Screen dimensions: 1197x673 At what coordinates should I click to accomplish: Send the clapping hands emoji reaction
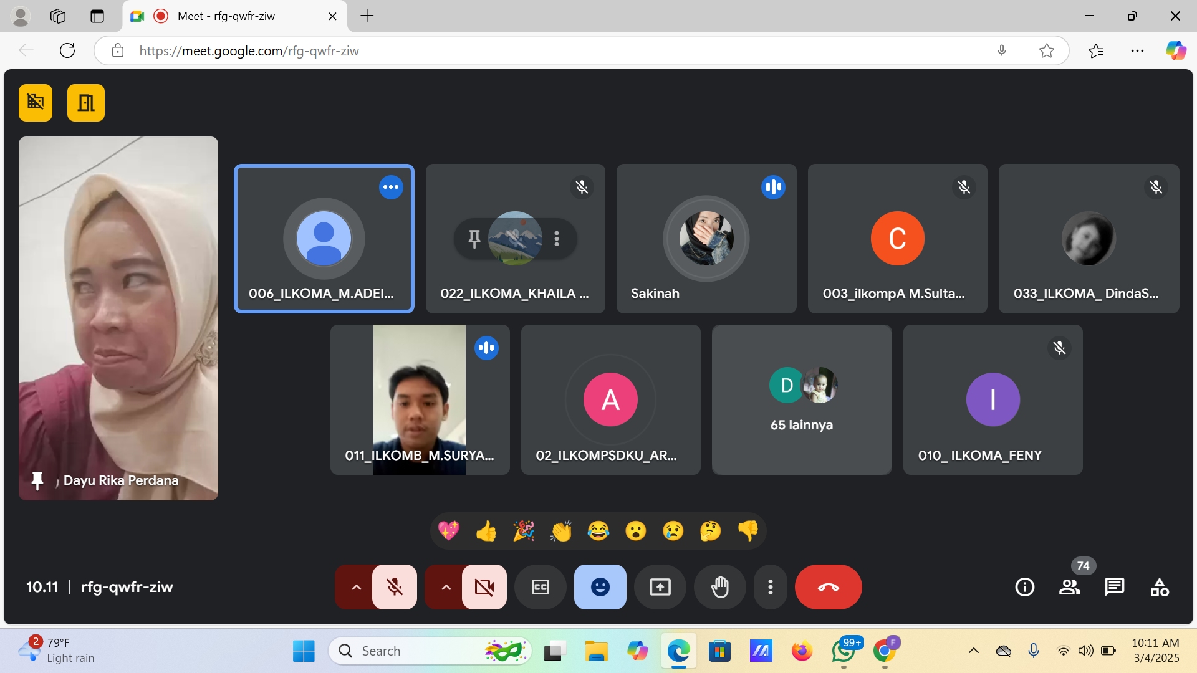(x=561, y=531)
